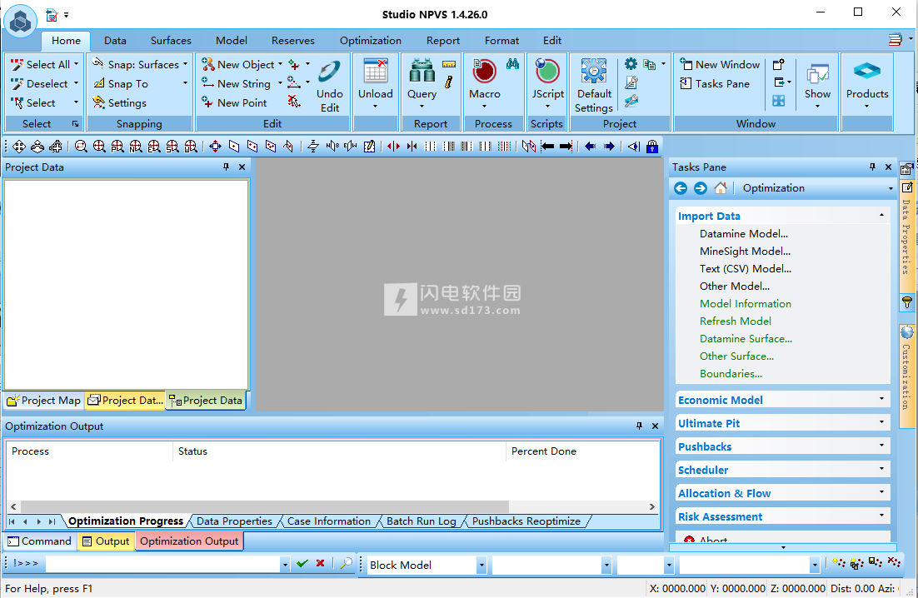This screenshot has height=598, width=918.
Task: Open the Products icon
Action: [867, 72]
